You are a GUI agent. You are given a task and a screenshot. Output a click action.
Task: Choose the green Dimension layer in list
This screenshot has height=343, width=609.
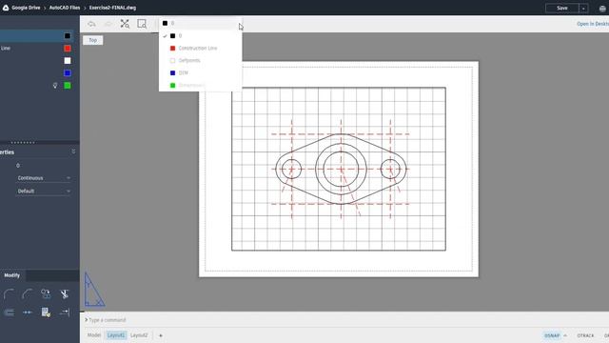click(x=201, y=86)
